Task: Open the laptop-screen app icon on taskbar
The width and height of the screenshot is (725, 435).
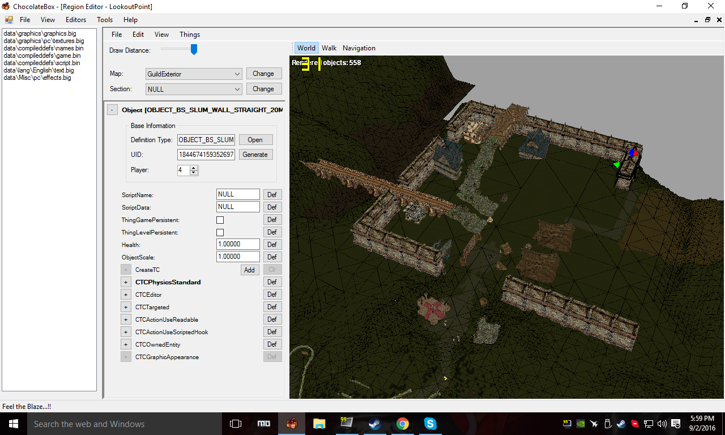Action: point(347,424)
